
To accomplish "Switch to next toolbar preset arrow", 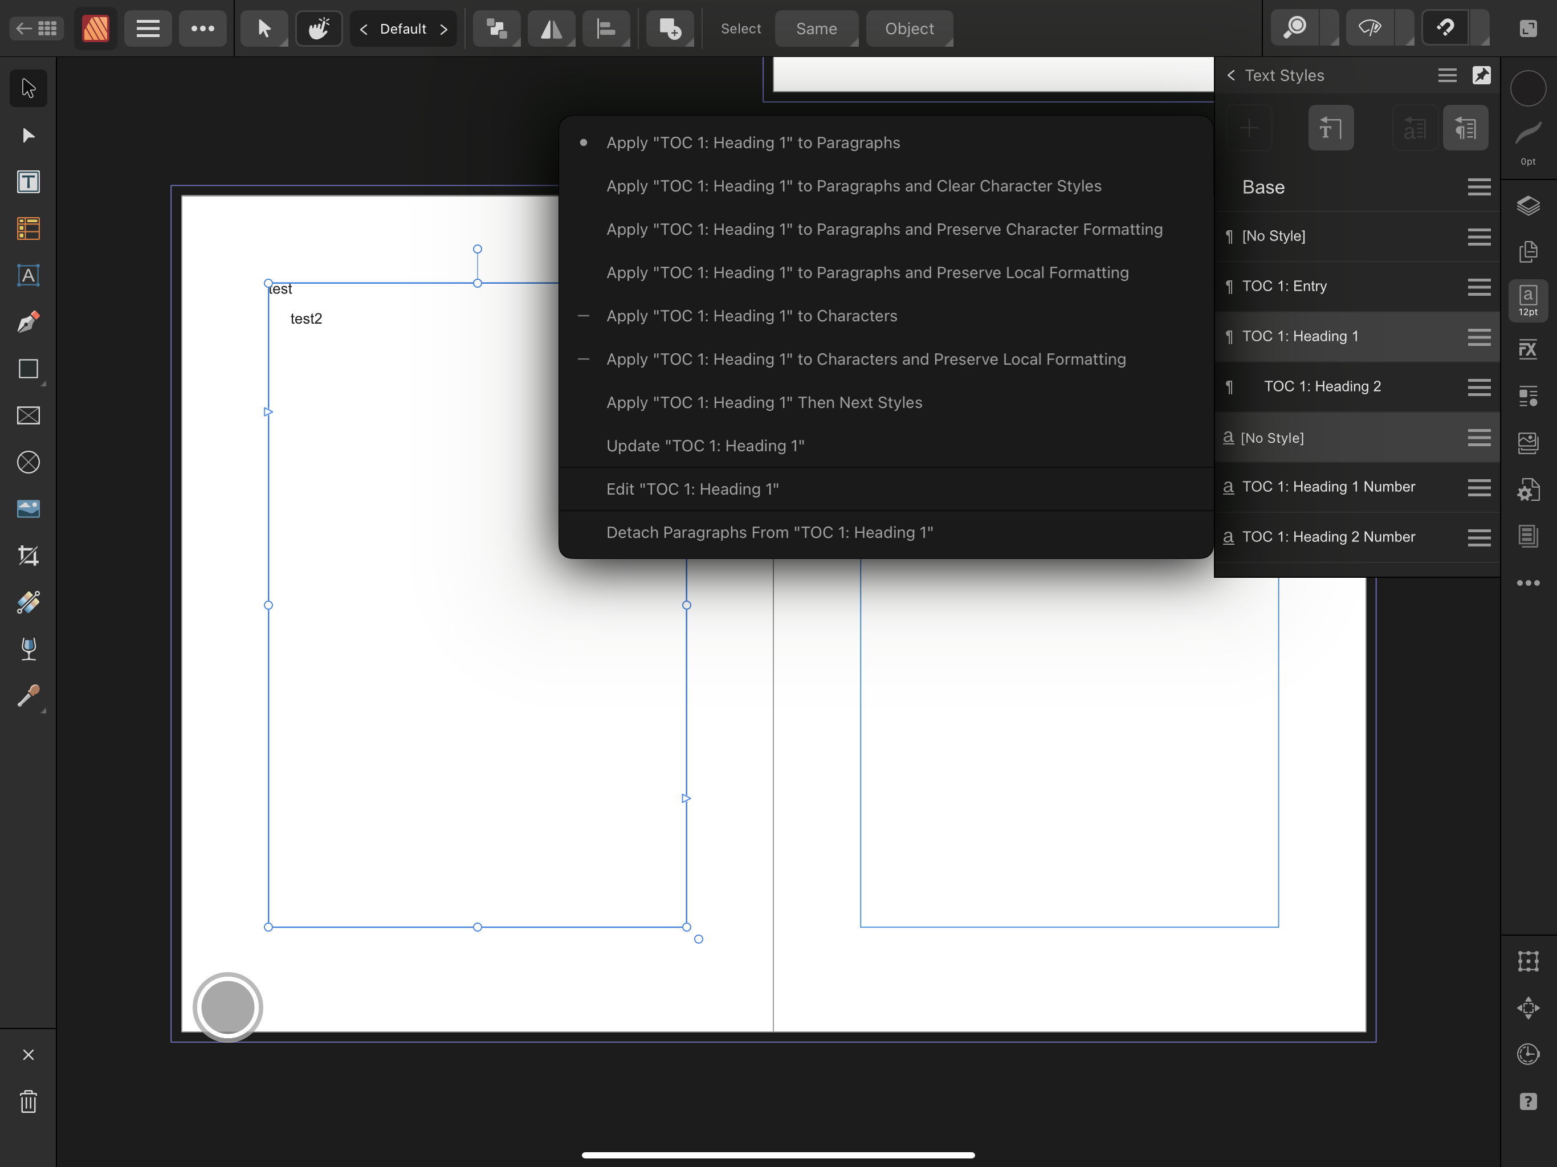I will [443, 29].
